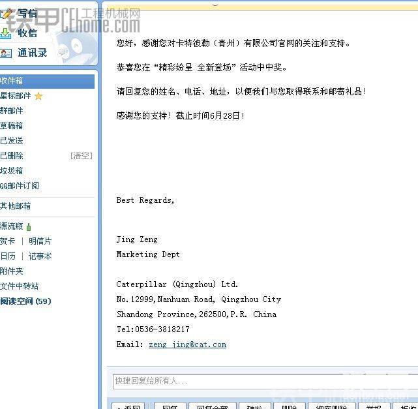The image size is (418, 409).
Task: Click the 快捷回复给所有人 quick reply field
Action: 265,381
